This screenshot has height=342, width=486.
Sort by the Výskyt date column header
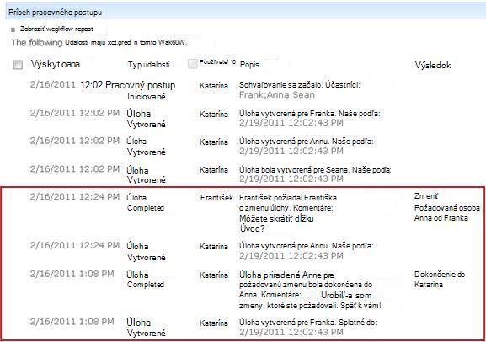(x=56, y=64)
